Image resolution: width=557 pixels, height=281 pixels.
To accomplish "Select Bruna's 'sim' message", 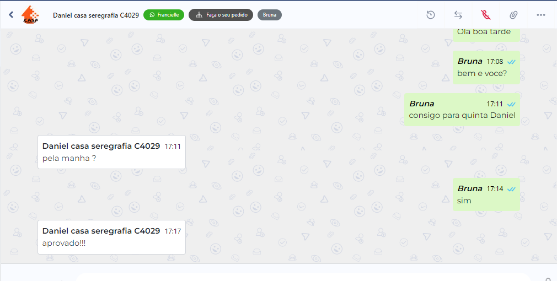I will point(486,194).
